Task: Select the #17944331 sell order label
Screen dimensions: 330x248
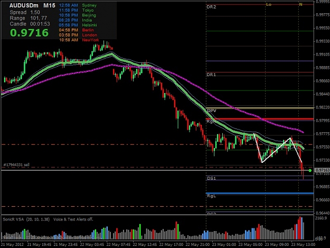Action: click(x=16, y=165)
